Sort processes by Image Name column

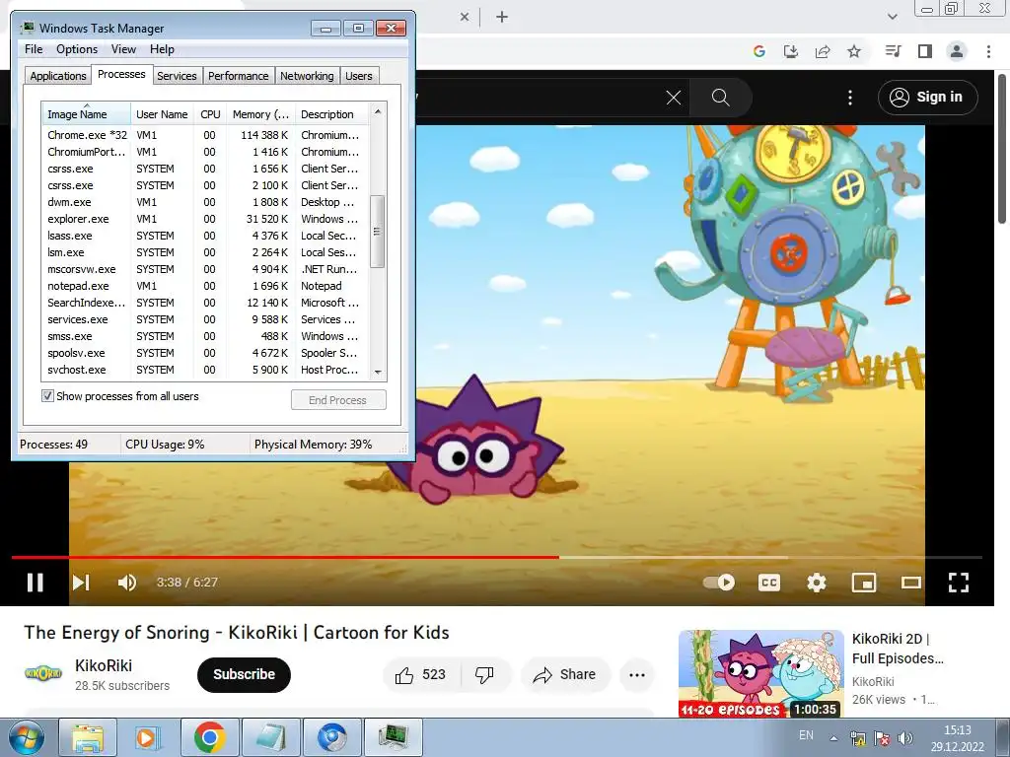click(87, 114)
